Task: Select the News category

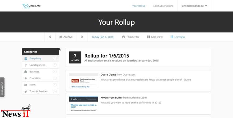Action: point(41,85)
